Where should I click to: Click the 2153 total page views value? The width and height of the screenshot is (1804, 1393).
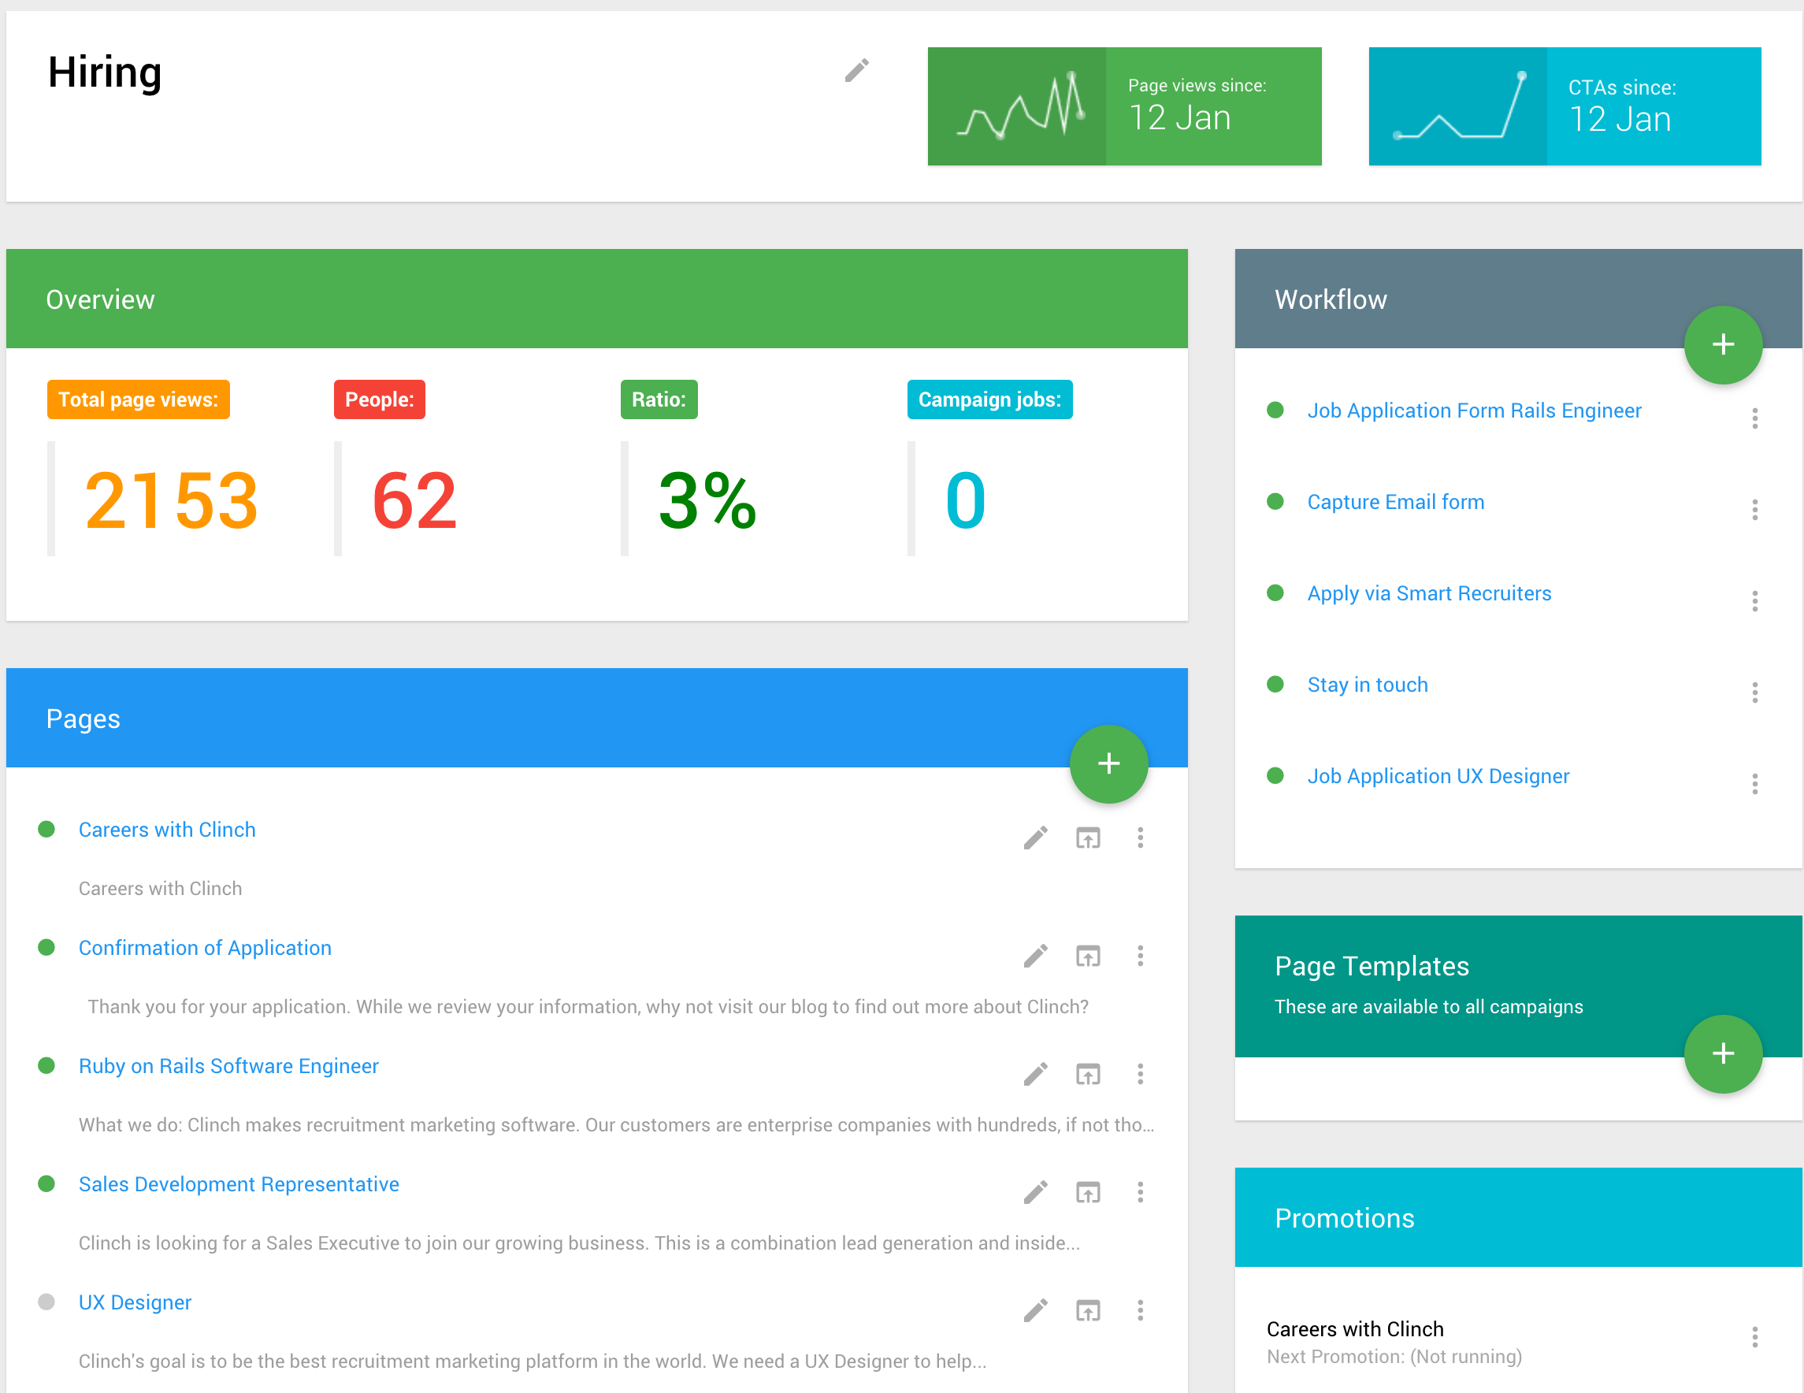pos(171,500)
